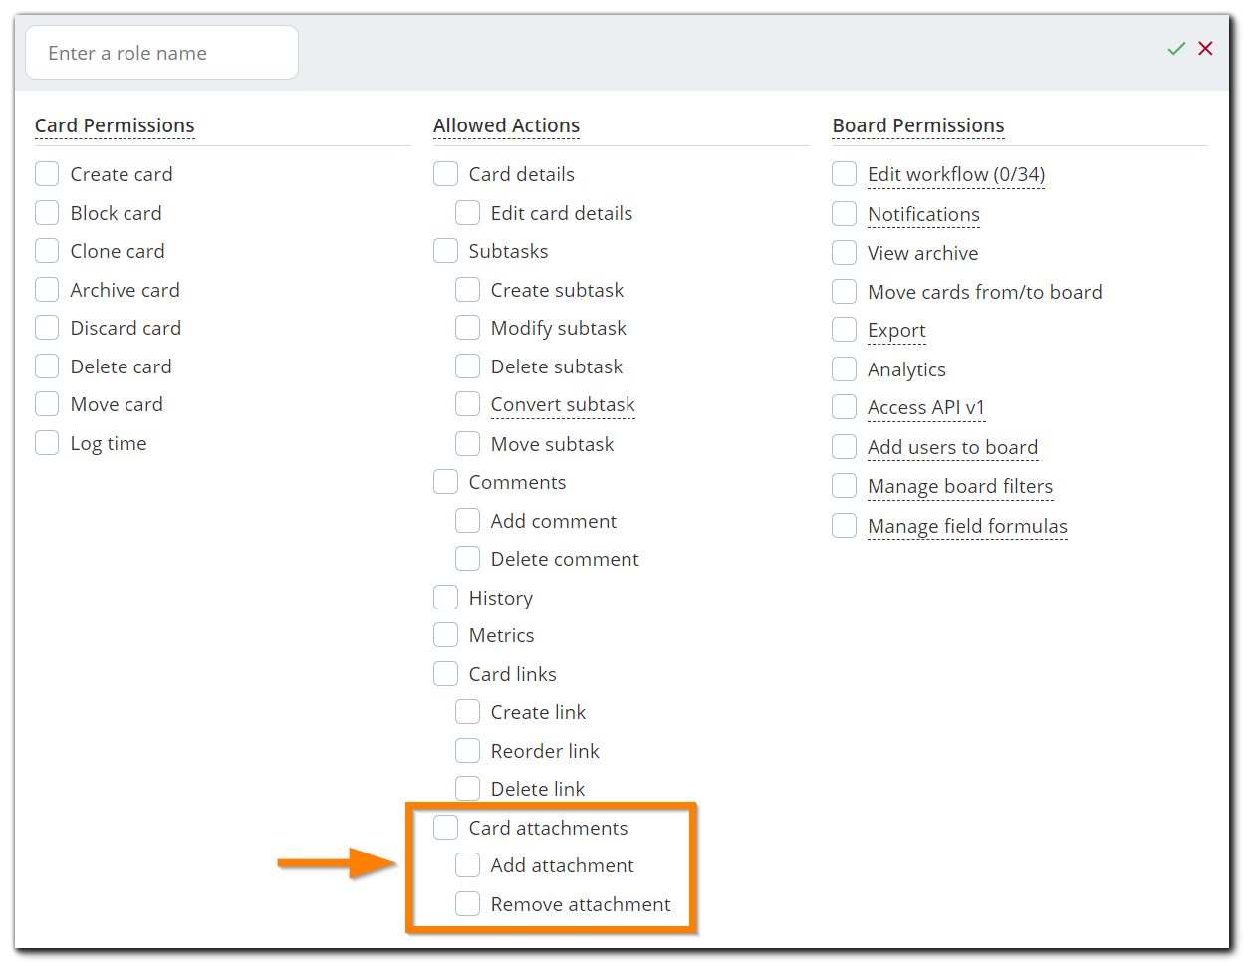Check the Card attachments permission

tap(445, 827)
